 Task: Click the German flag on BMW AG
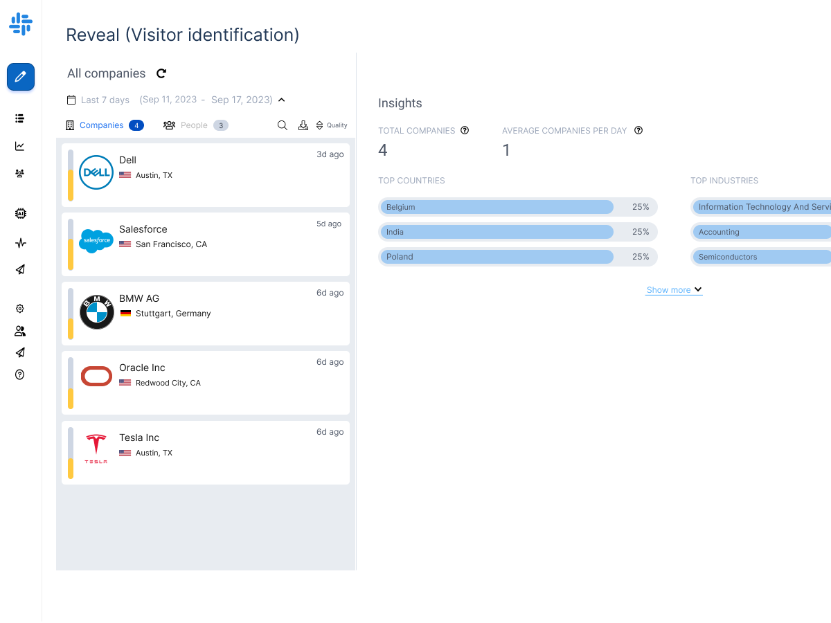[x=125, y=314]
